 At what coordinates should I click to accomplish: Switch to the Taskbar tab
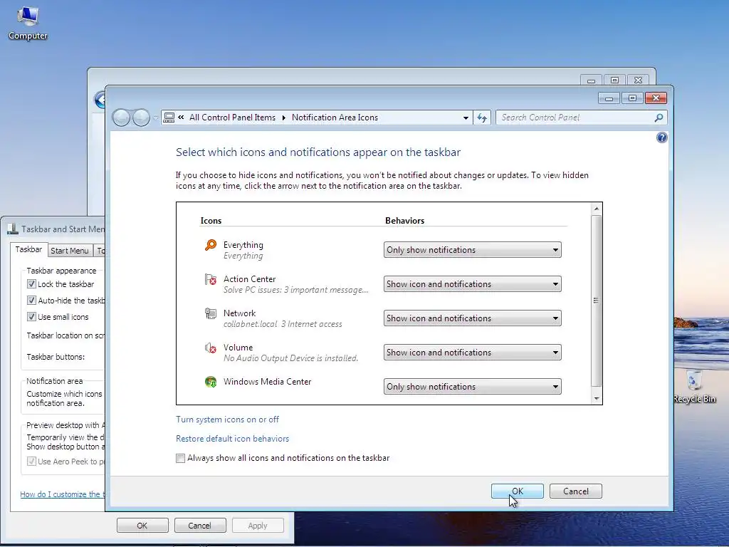click(x=28, y=249)
